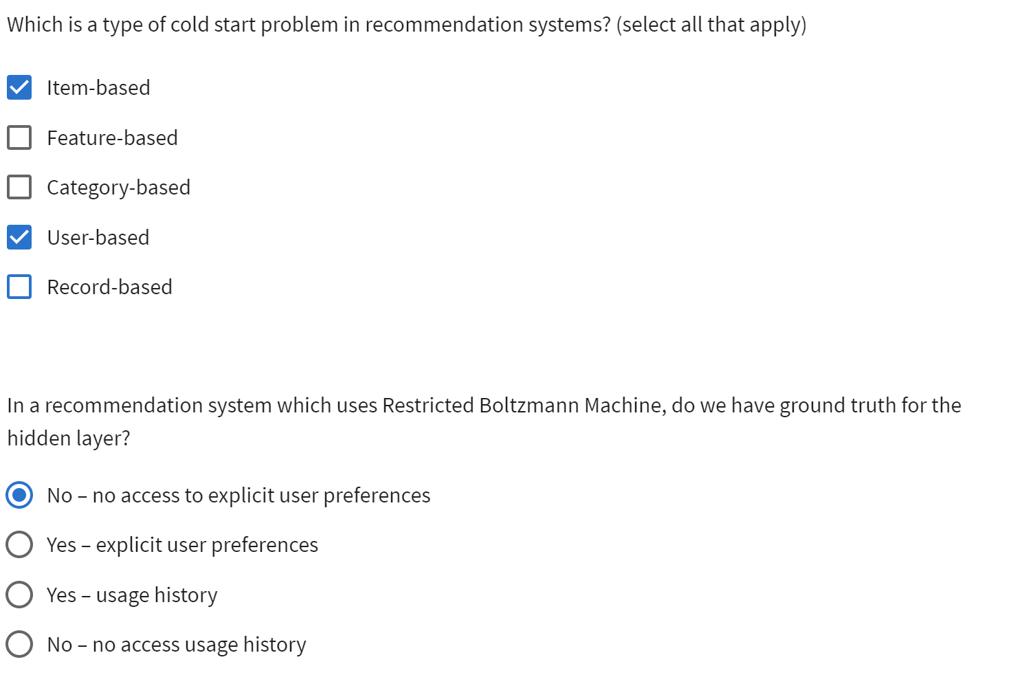This screenshot has width=1011, height=675.
Task: Click the User-based label text
Action: click(98, 237)
